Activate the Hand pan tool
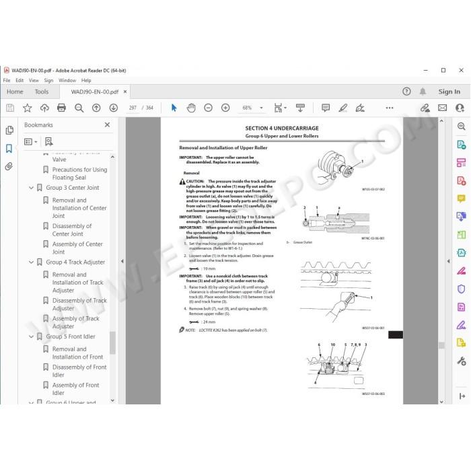Viewport: 471px width, 471px height. [190, 108]
